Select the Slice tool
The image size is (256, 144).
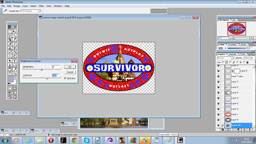14,39
